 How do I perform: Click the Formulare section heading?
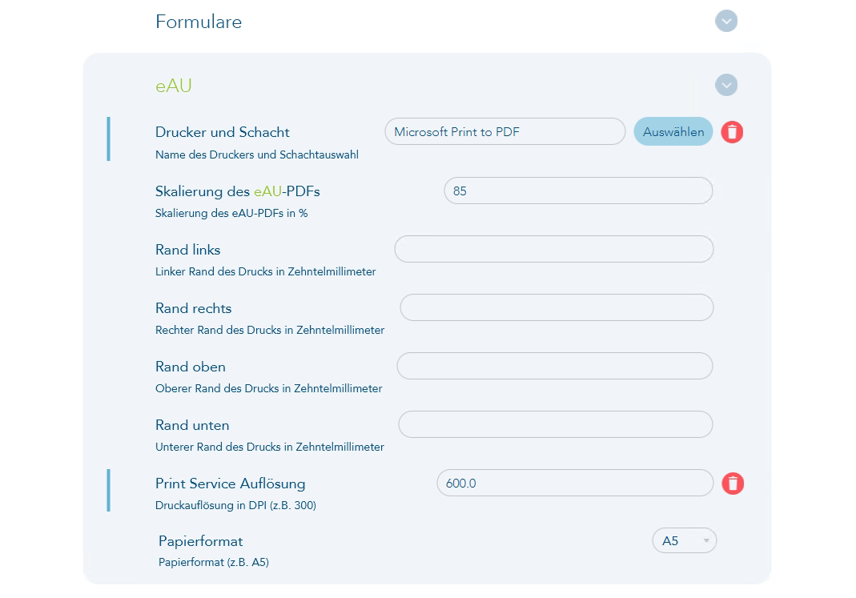tap(199, 22)
